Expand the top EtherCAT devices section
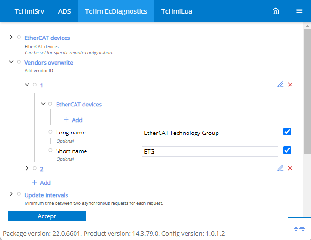Viewport: 311px width, 240px height. click(x=11, y=37)
